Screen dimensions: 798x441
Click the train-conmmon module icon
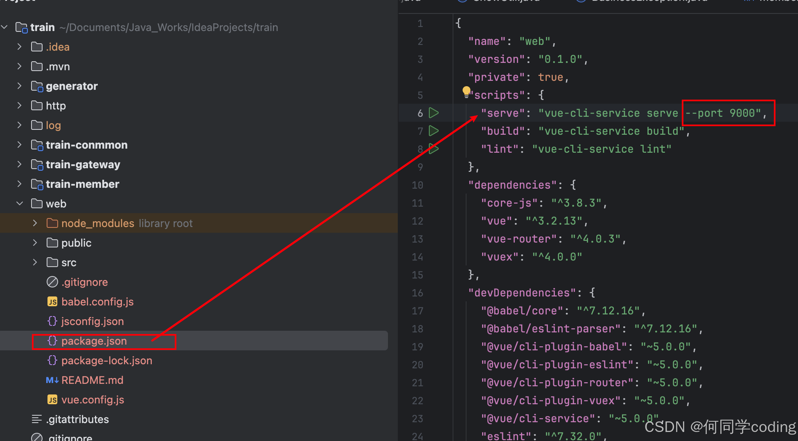[37, 145]
